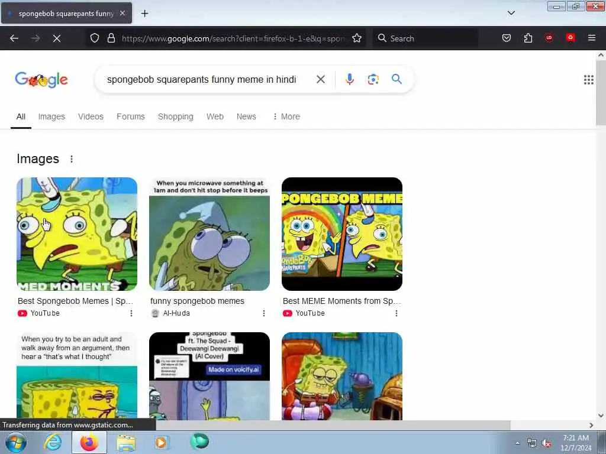Viewport: 606px width, 454px height.
Task: Stop loading the page
Action: click(56, 38)
